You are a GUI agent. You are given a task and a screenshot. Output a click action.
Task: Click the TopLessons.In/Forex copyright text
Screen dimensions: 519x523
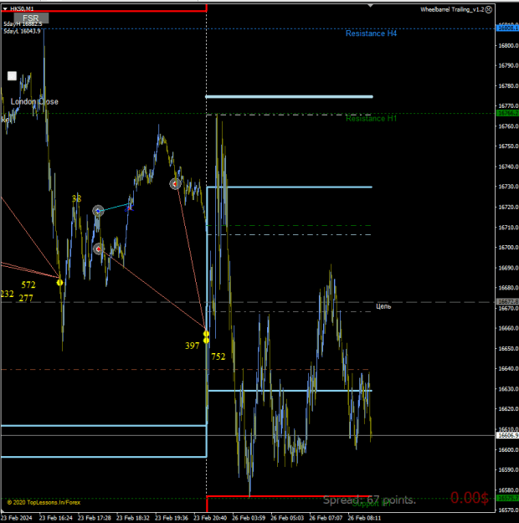pos(44,502)
